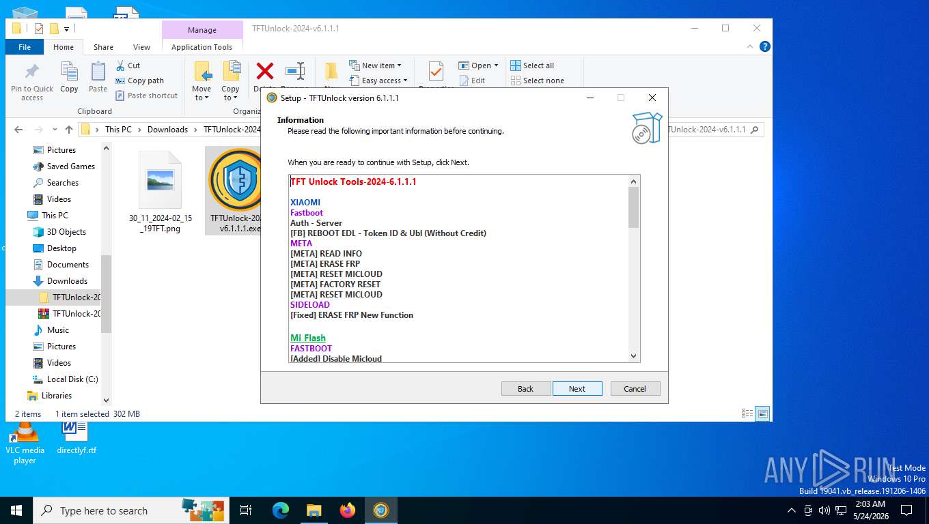Click the scroll-up arrow of the information box
This screenshot has height=524, width=929.
tap(633, 181)
